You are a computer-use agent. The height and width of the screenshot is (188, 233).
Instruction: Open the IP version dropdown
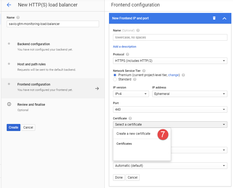pyautogui.click(x=131, y=94)
